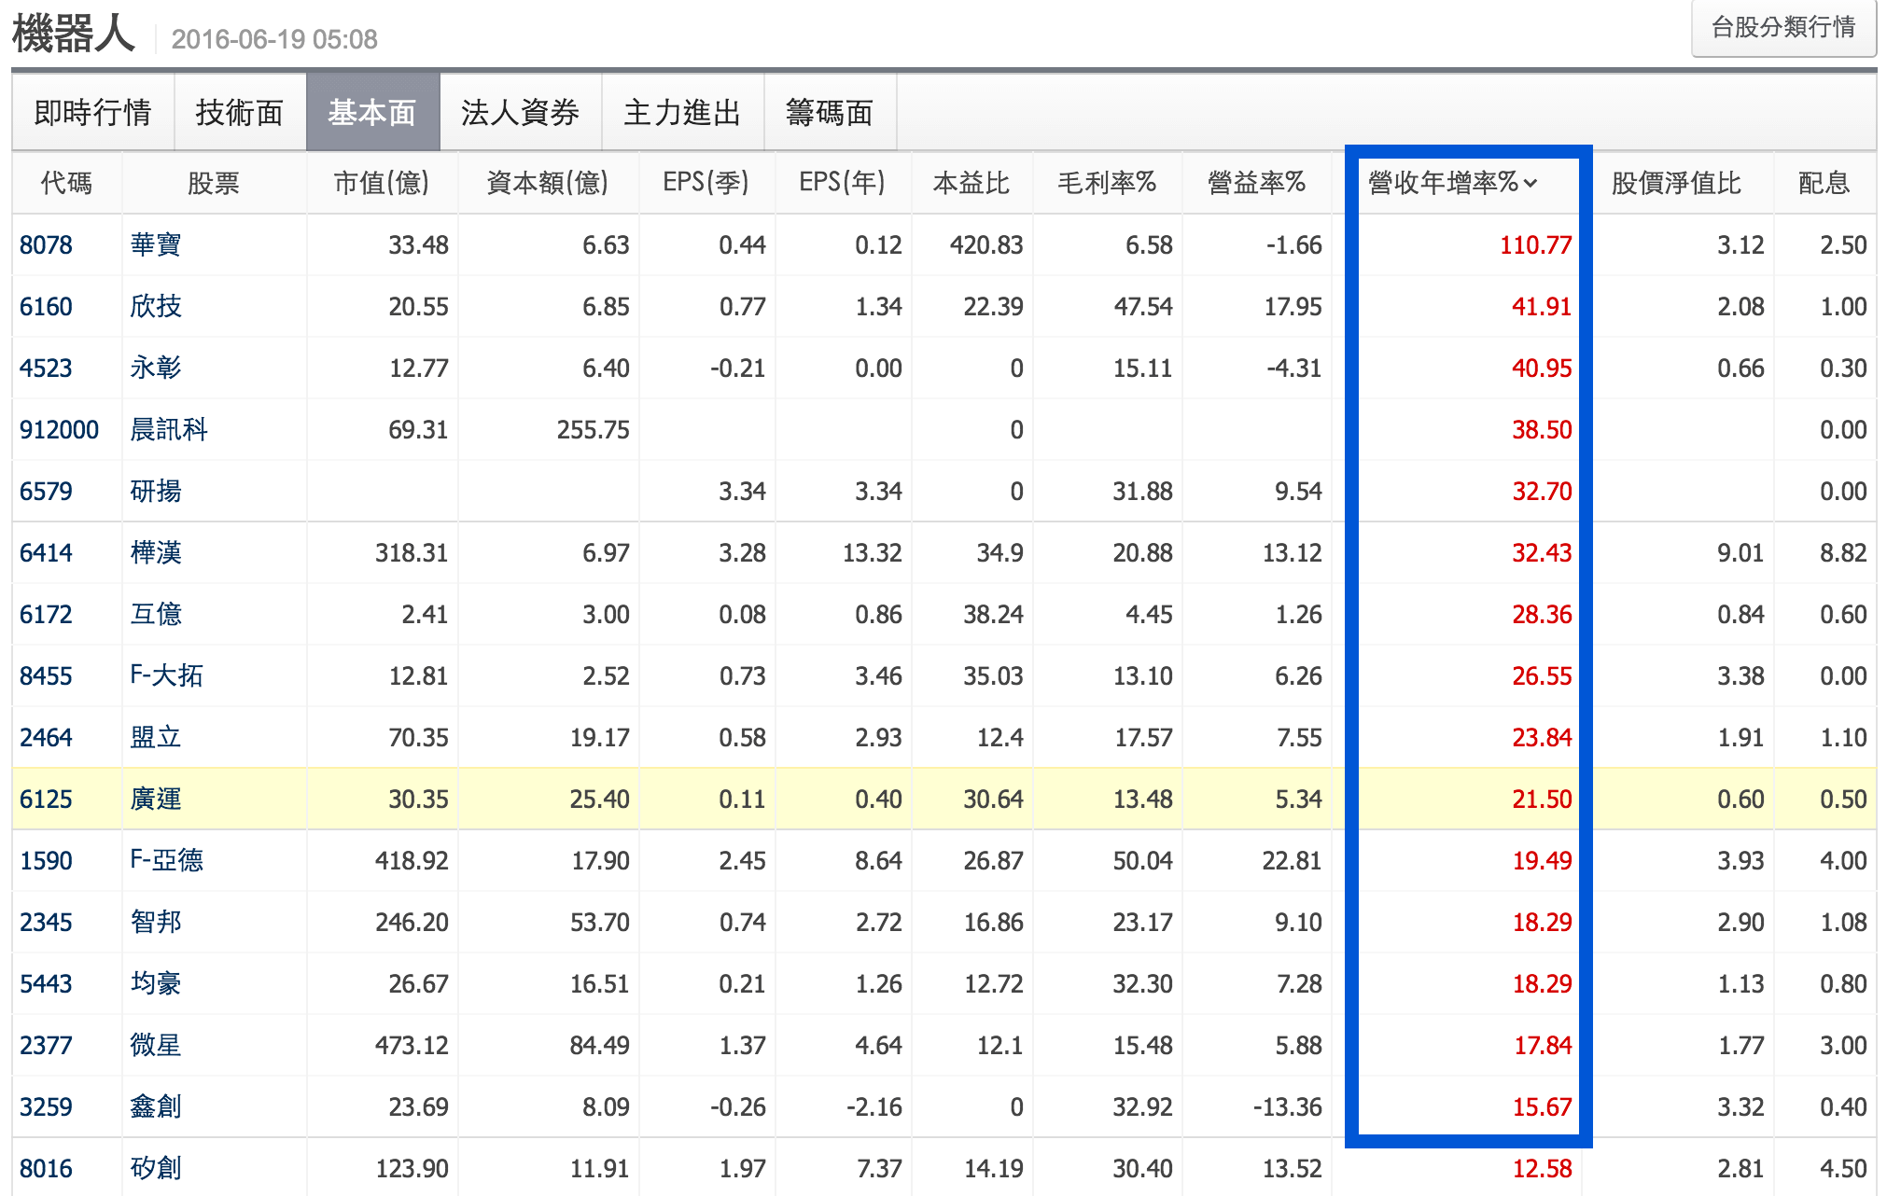Open stock 欣技 detail page
Viewport: 1887px width, 1196px height.
[x=153, y=306]
